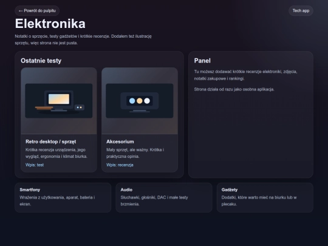
Task: Open the Smartfony category card
Action: (x=63, y=197)
